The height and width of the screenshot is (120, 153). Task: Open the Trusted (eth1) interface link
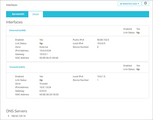click(x=17, y=67)
